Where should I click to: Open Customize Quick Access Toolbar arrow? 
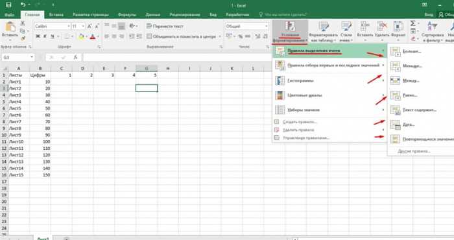(53, 5)
